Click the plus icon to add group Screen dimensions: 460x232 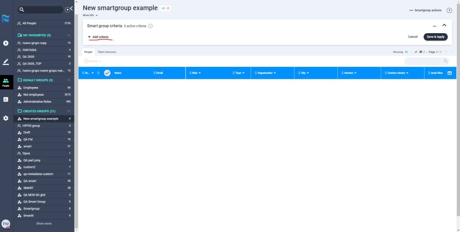[67, 9]
